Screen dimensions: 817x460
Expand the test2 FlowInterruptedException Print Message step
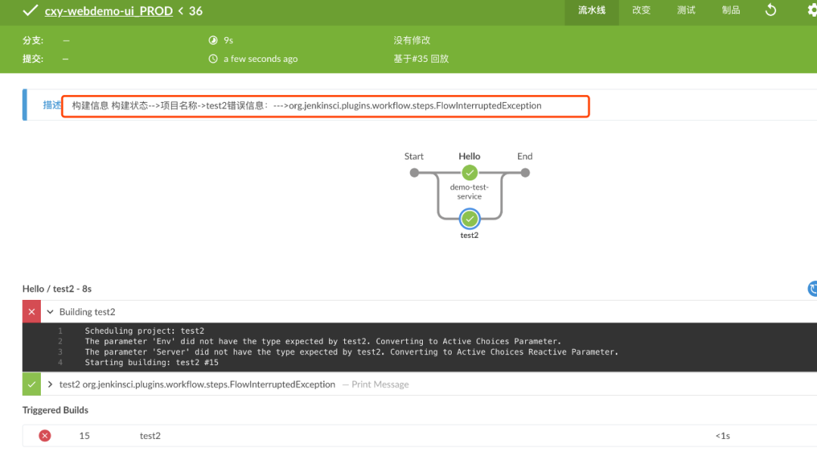[51, 384]
